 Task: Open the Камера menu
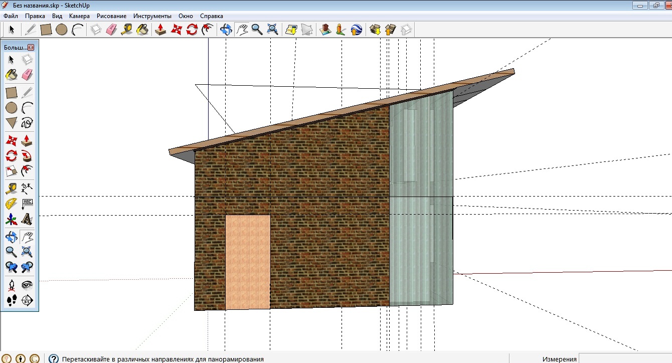(79, 16)
